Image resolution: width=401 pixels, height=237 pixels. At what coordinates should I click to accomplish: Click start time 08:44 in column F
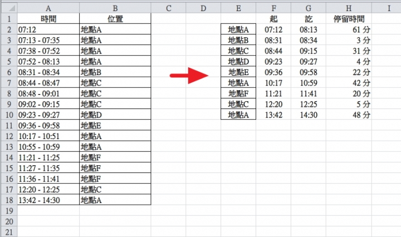[x=273, y=51]
